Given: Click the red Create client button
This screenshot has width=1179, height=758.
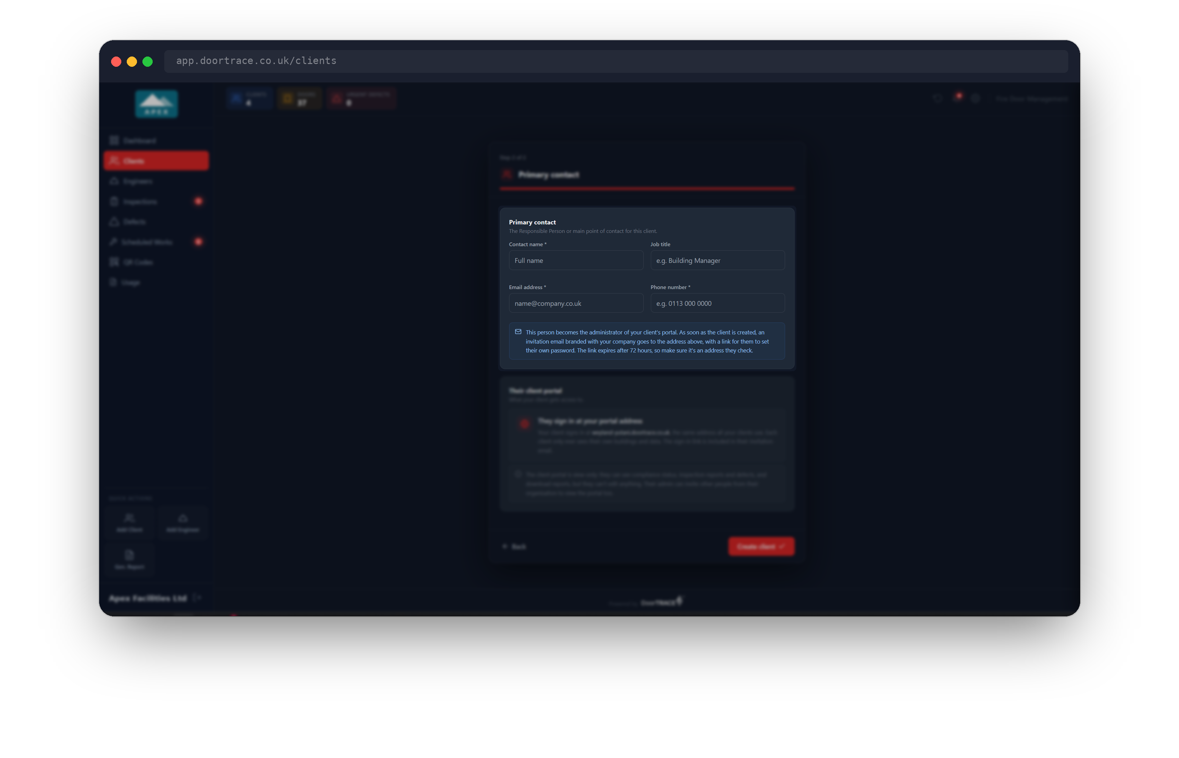Looking at the screenshot, I should [x=761, y=546].
